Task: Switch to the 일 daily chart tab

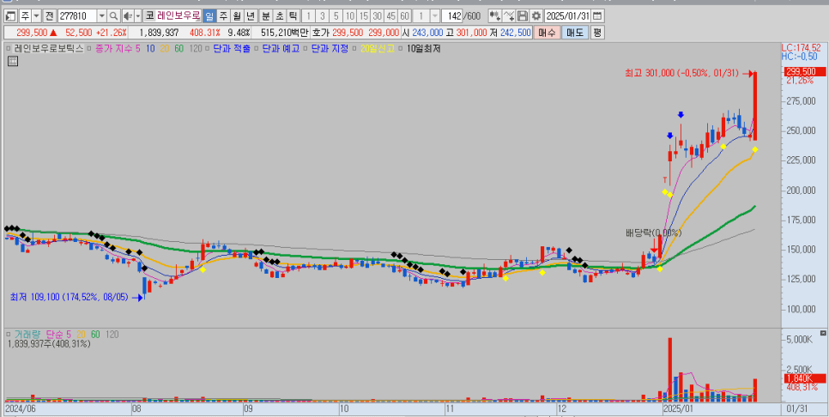Action: [209, 16]
